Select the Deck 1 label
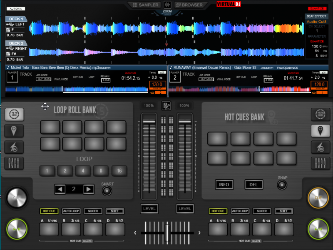 click(x=16, y=19)
